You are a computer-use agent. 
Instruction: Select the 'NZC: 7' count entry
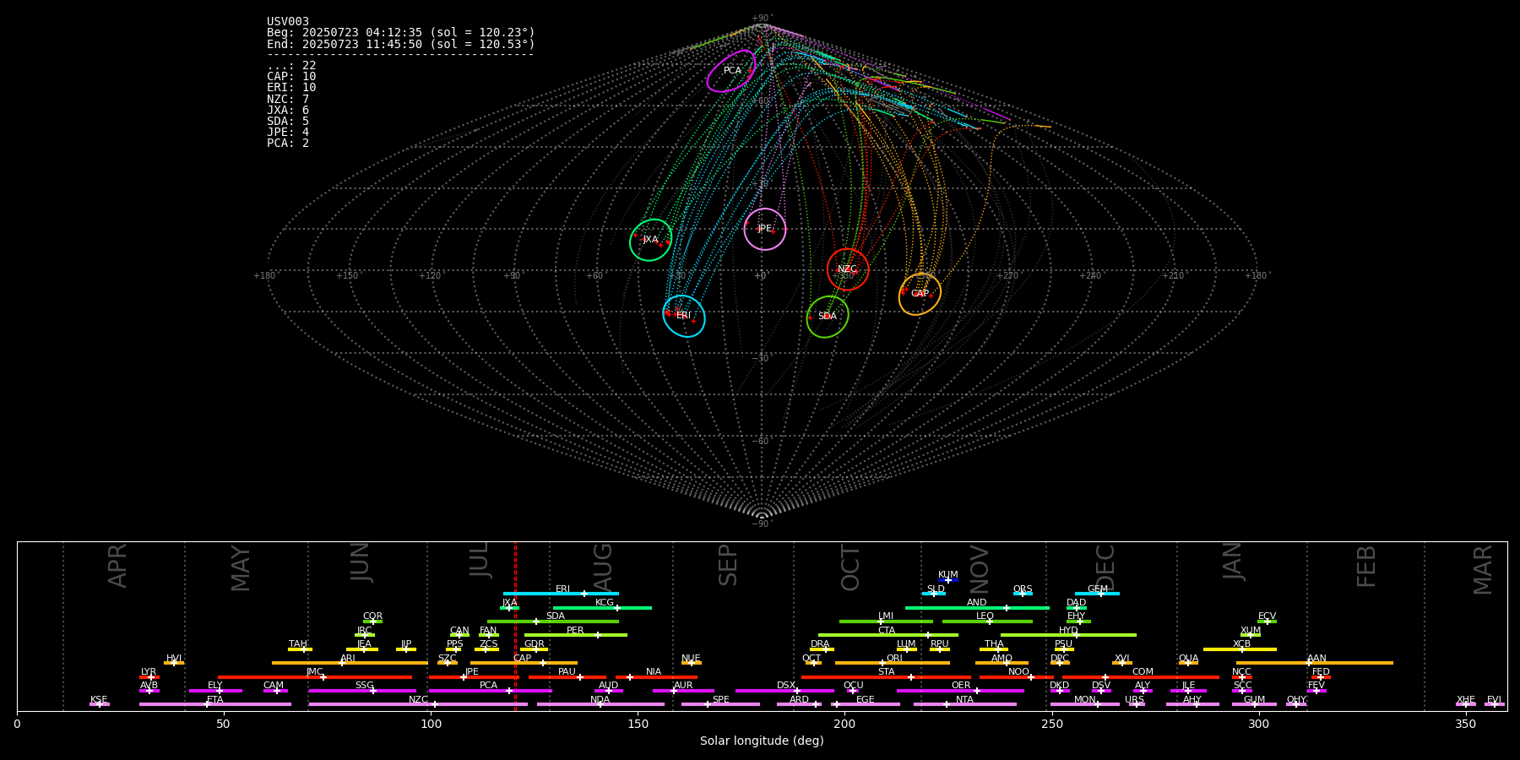[x=288, y=100]
